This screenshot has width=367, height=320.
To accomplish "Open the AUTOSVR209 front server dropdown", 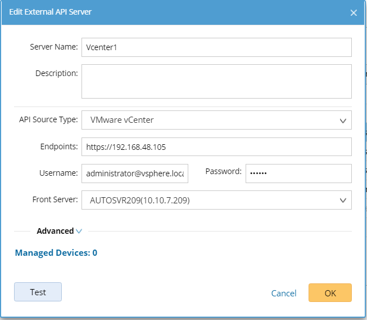I will coord(216,200).
